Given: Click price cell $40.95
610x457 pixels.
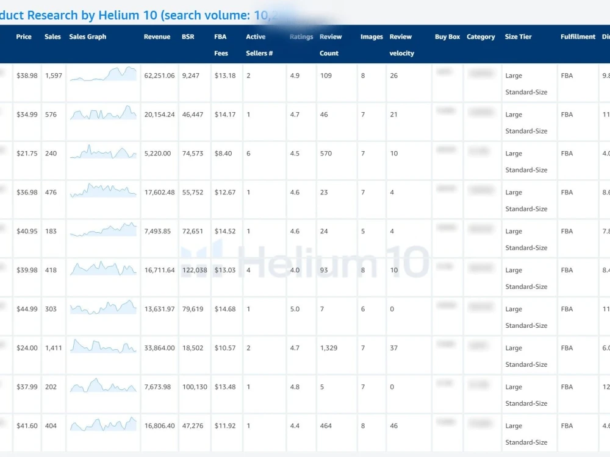Looking at the screenshot, I should (27, 231).
